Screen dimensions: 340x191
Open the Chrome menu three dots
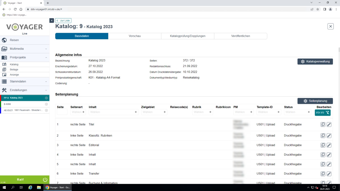336,9
